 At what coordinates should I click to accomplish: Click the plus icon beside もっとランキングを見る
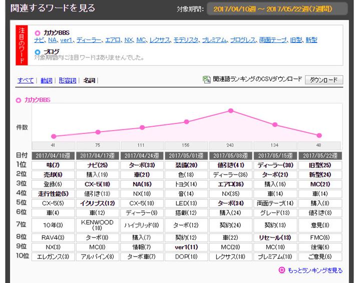pyautogui.click(x=281, y=270)
